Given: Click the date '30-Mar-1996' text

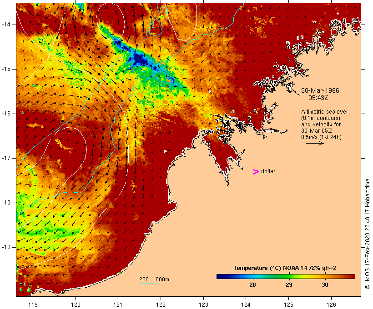Looking at the screenshot, I should 320,90.
